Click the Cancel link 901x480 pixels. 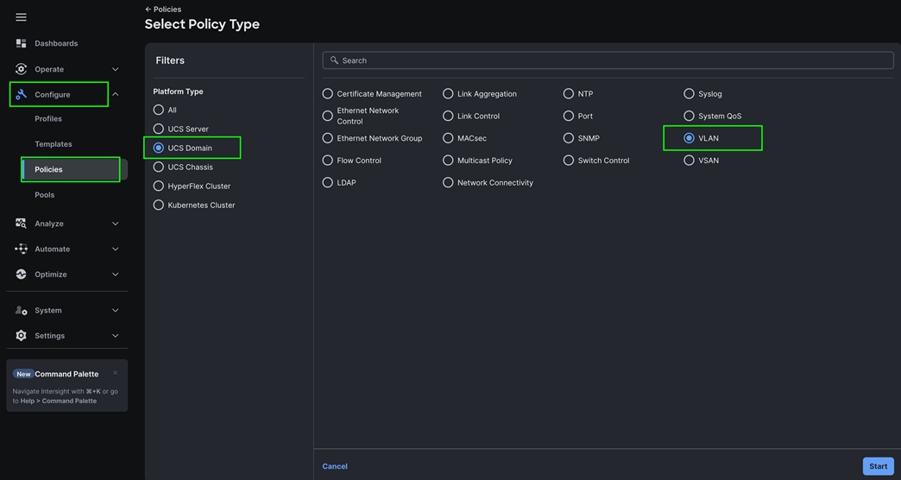click(335, 466)
